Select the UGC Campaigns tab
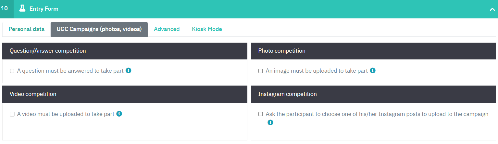This screenshot has height=144, width=498. pos(99,29)
